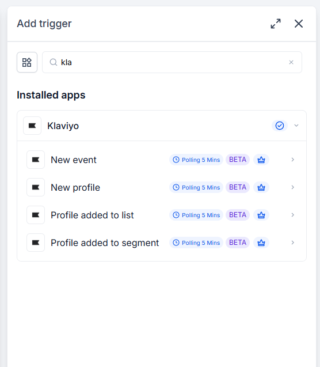Click Polling 5 Mins badge on New event
Image resolution: width=320 pixels, height=367 pixels.
tap(196, 160)
